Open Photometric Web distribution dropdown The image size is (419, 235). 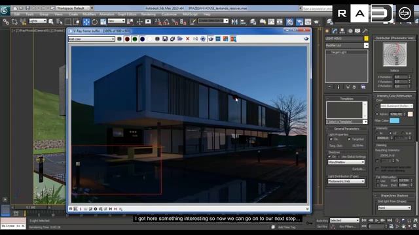[x=346, y=181]
